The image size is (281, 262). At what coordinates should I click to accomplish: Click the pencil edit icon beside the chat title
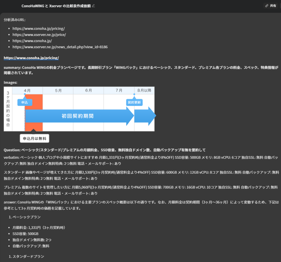coord(93,6)
